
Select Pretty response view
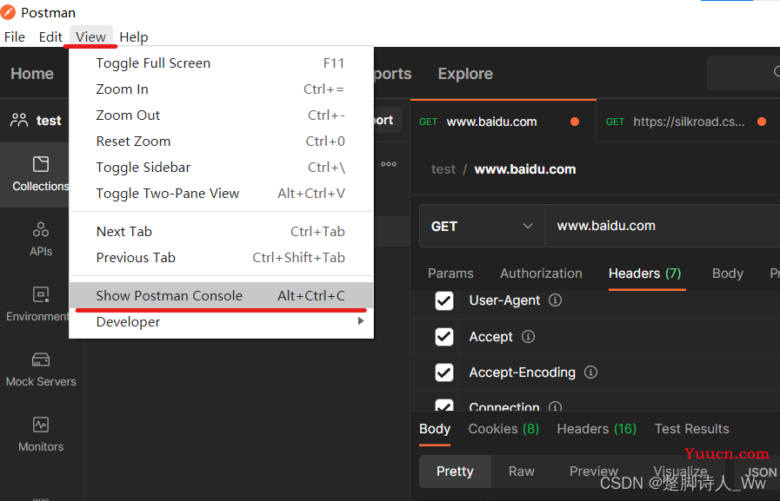[x=455, y=471]
